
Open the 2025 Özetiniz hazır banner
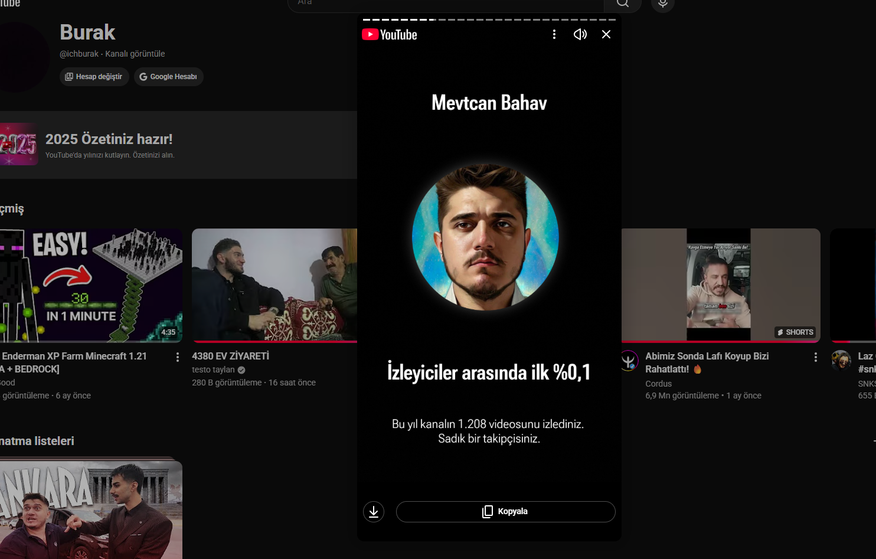pos(178,145)
